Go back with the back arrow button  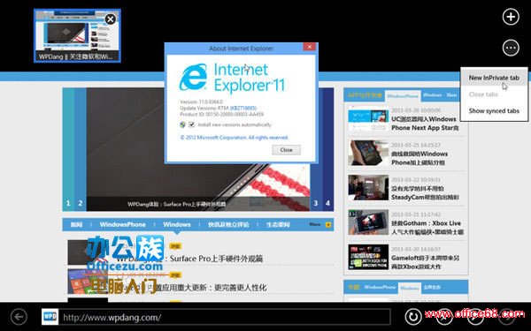(x=19, y=317)
